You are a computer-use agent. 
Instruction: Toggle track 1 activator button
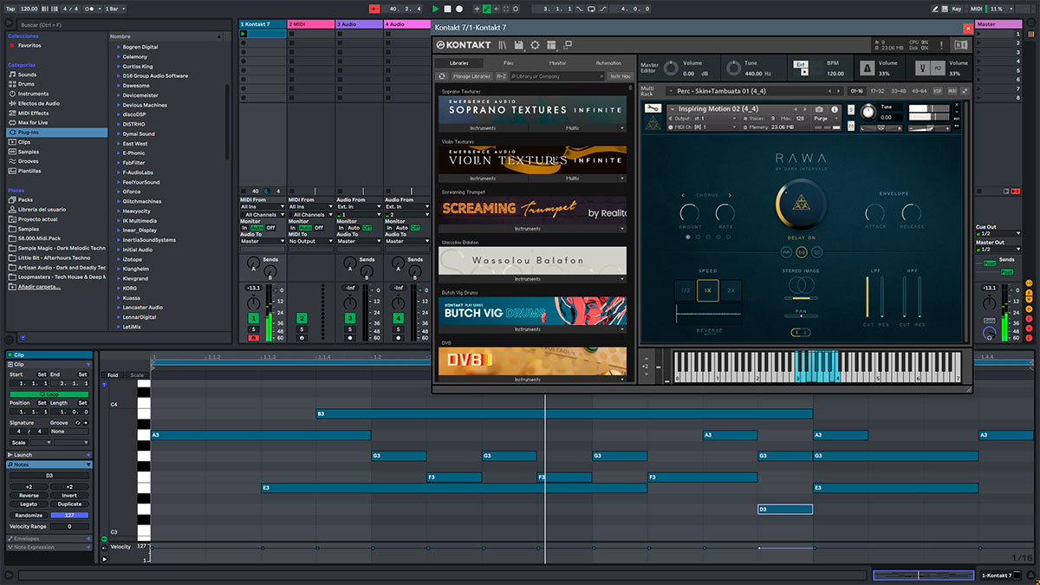253,319
